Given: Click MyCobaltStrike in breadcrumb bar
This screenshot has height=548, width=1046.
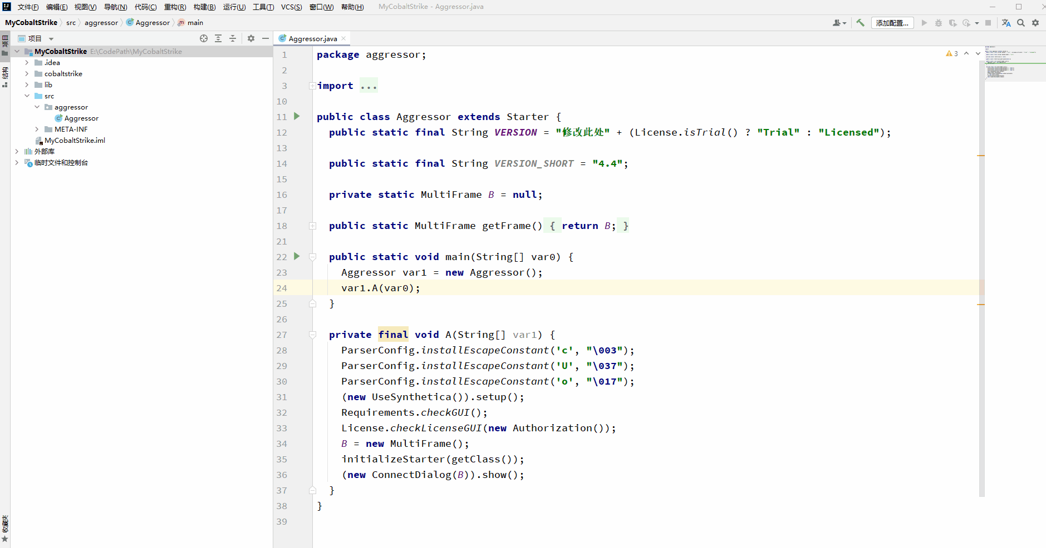Looking at the screenshot, I should 31,23.
